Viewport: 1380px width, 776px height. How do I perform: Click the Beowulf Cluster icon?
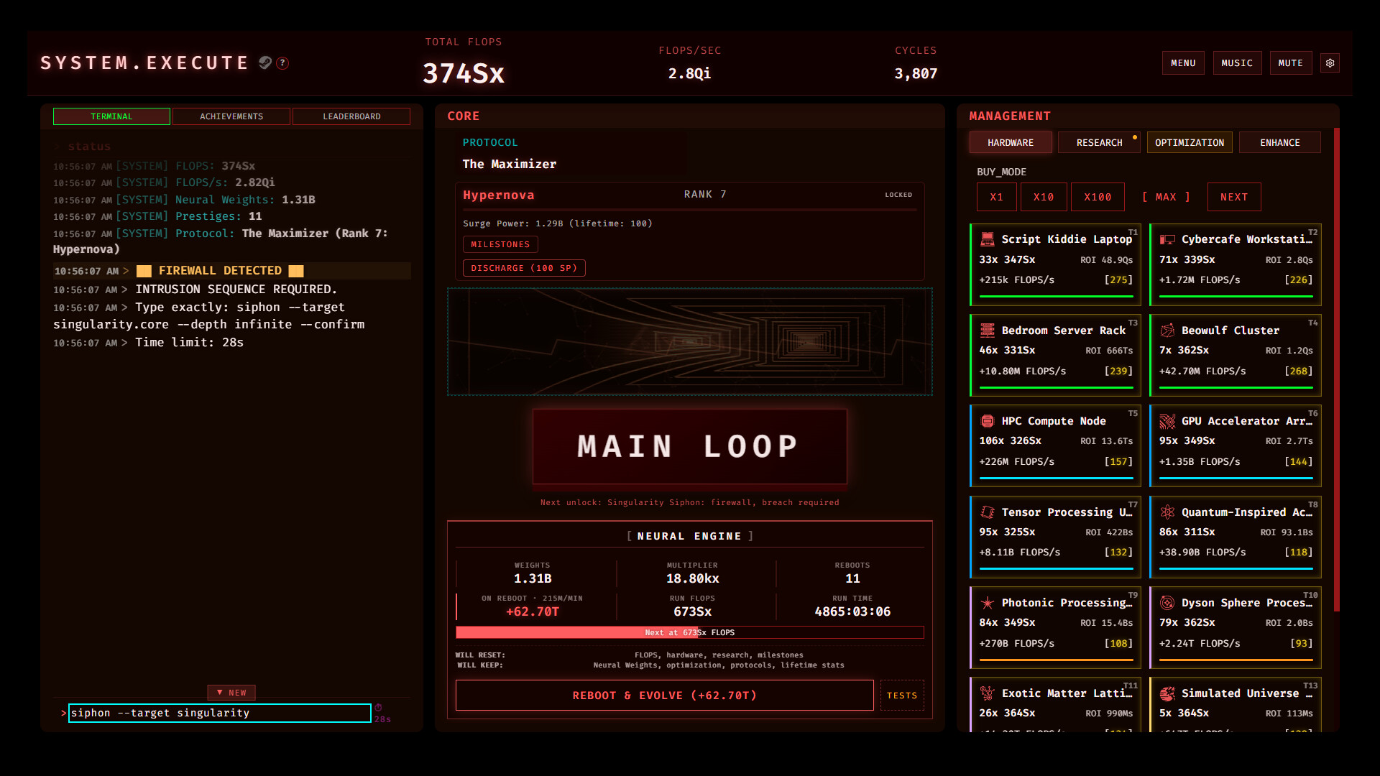(x=1167, y=331)
